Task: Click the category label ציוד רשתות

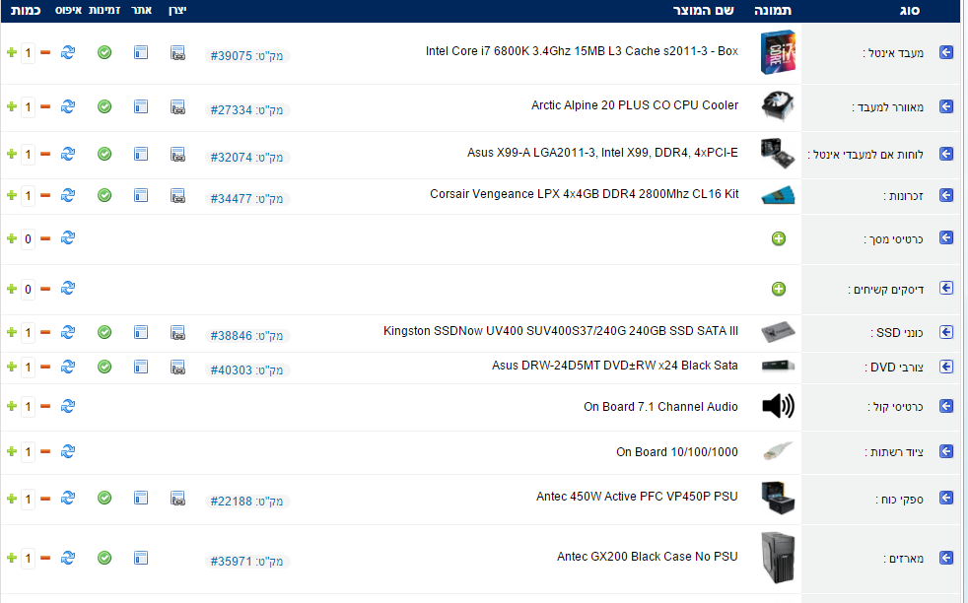Action: [894, 452]
